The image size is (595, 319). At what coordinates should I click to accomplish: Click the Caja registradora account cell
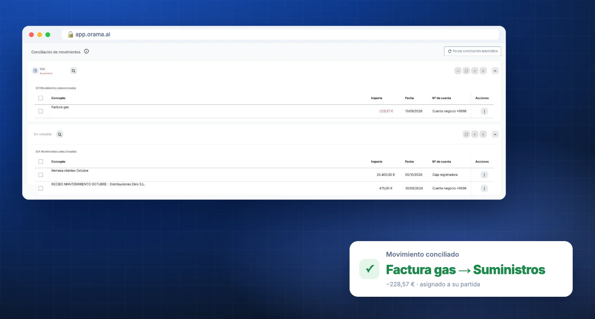tap(445, 175)
